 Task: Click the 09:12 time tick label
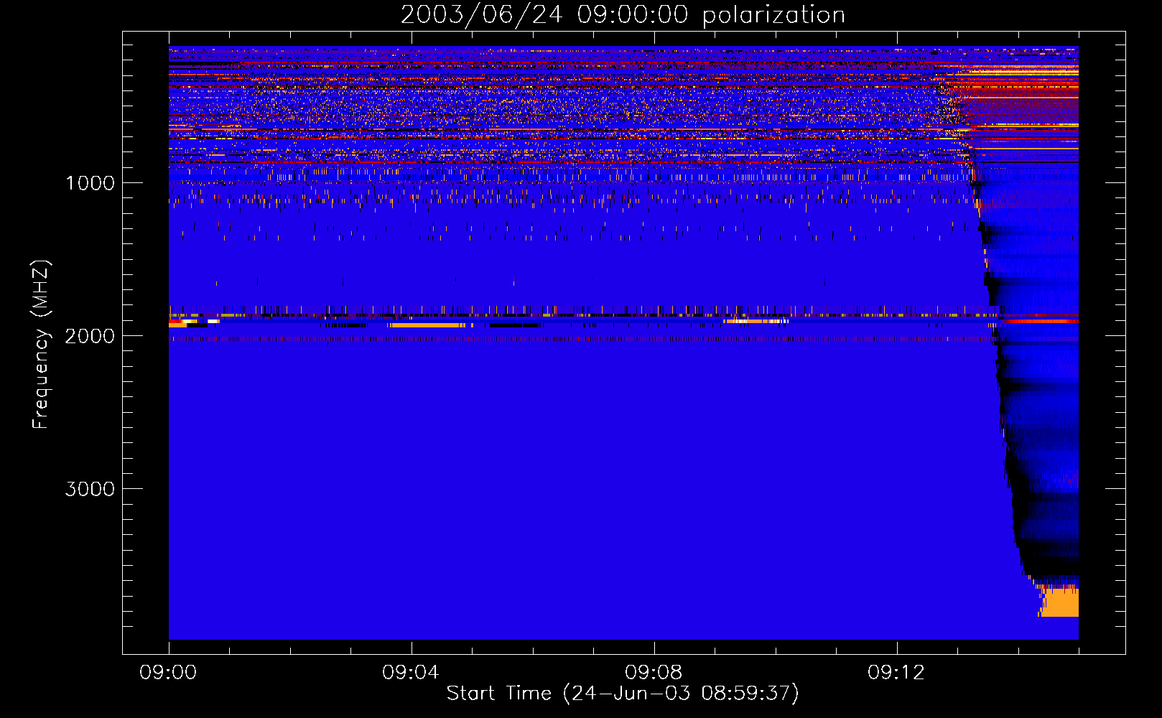tap(896, 673)
